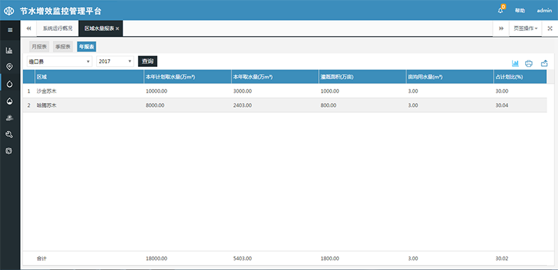Sort by the 区域 column header

[x=89, y=77]
